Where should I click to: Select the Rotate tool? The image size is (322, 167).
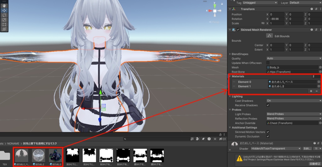tap(4, 15)
